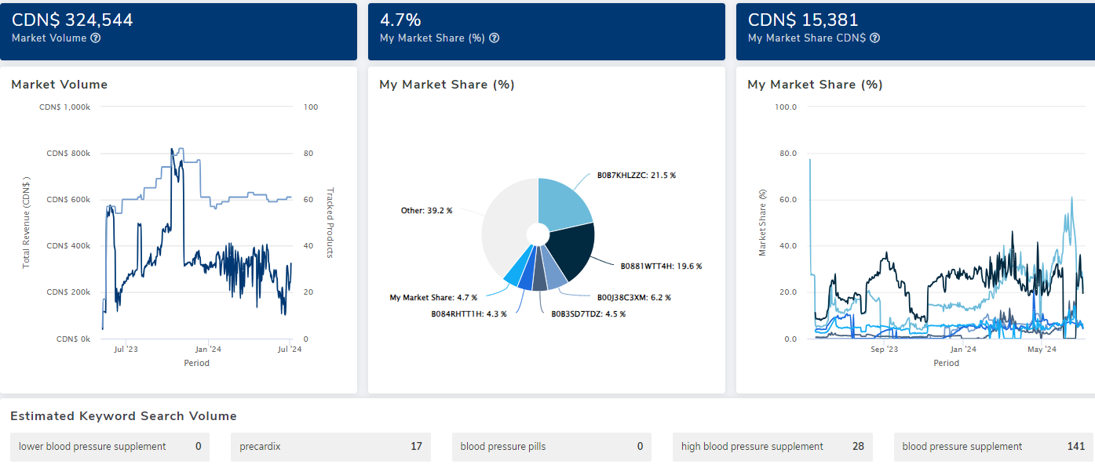Image resolution: width=1095 pixels, height=464 pixels.
Task: Click the 17 value beside precardix
Action: (x=416, y=447)
